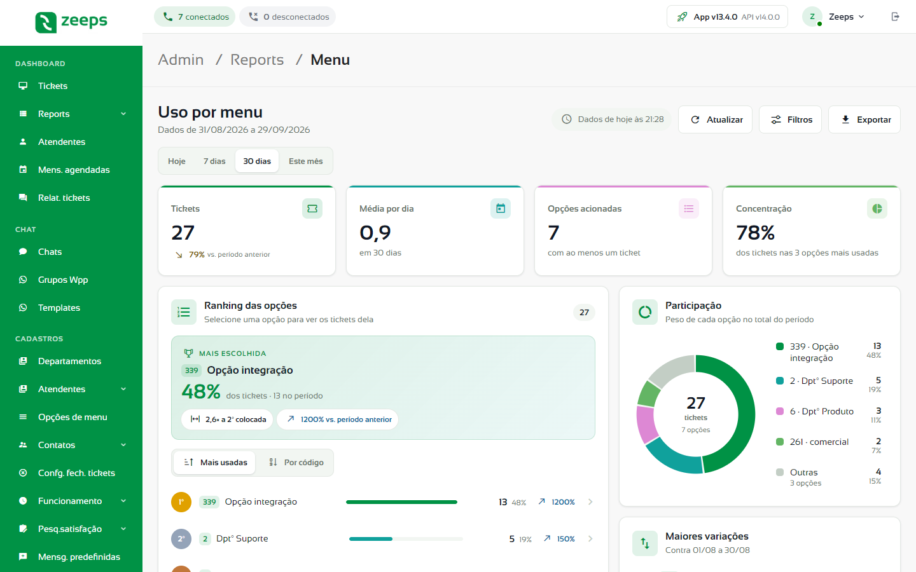Click the Opções de menu icon
Screen dimensions: 916x572
pos(23,417)
